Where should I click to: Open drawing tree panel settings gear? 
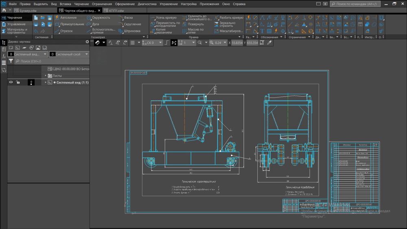(87, 42)
